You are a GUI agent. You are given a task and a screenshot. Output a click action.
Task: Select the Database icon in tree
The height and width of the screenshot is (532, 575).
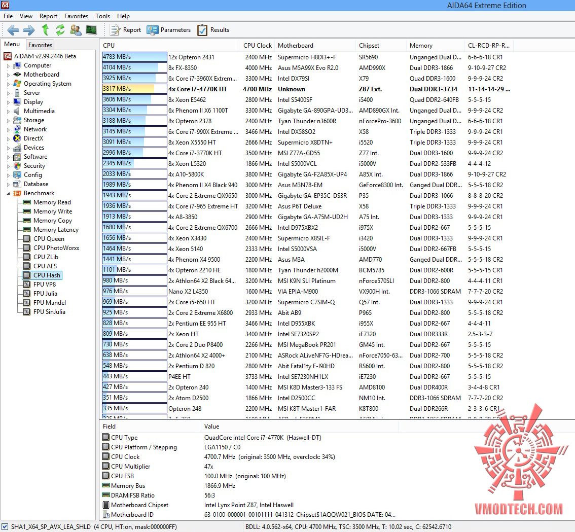click(x=17, y=184)
